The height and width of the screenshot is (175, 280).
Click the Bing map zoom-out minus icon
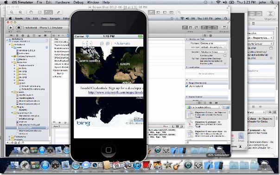tap(102, 43)
